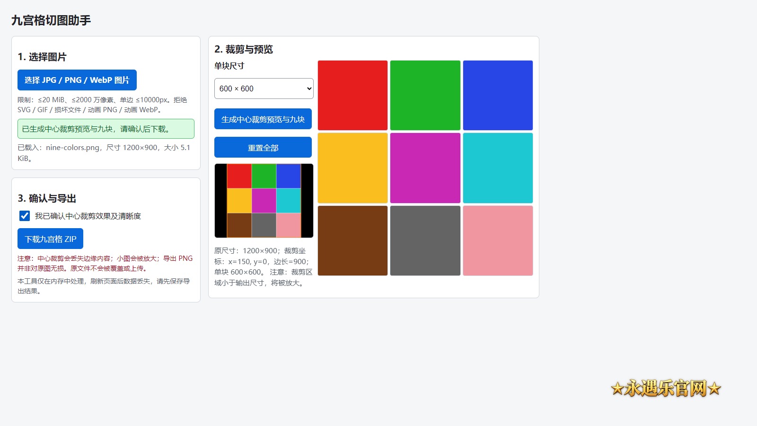This screenshot has width=757, height=426.
Task: Click the 限制：≤20 MiB file limits text
Action: pos(102,105)
